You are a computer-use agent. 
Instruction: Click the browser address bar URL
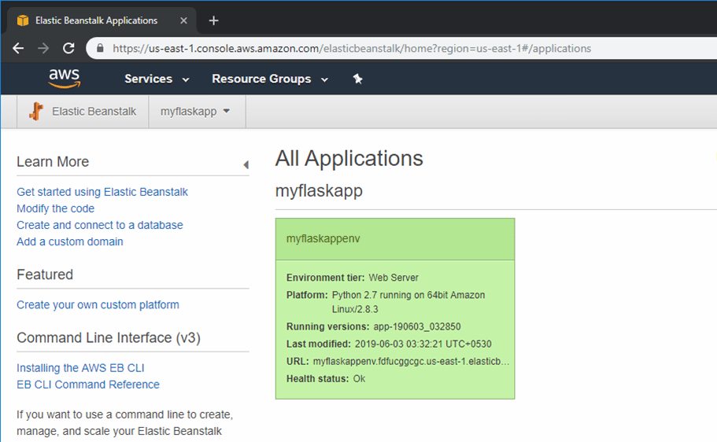point(352,48)
